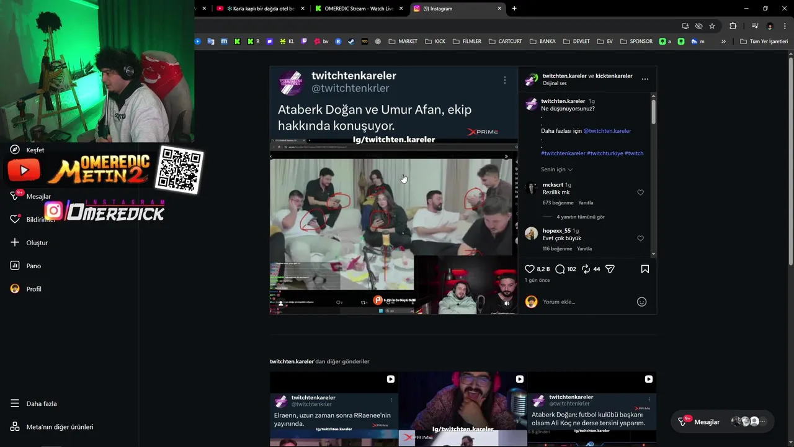Viewport: 794px width, 447px height.
Task: Open the post options three-dot menu
Action: tap(645, 79)
